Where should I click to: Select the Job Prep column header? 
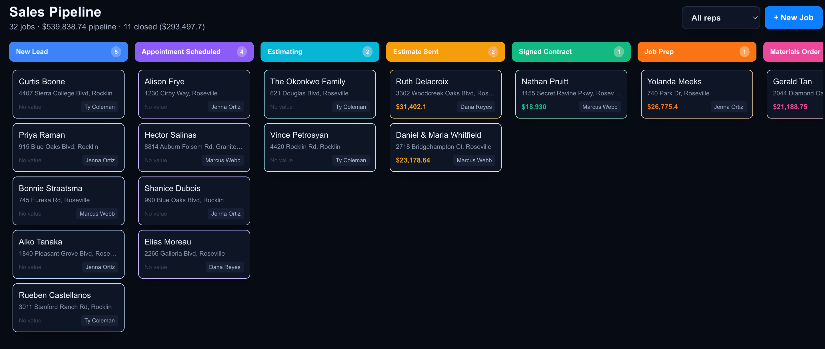pos(697,51)
